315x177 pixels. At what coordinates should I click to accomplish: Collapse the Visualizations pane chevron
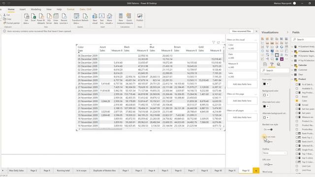coord(287,32)
